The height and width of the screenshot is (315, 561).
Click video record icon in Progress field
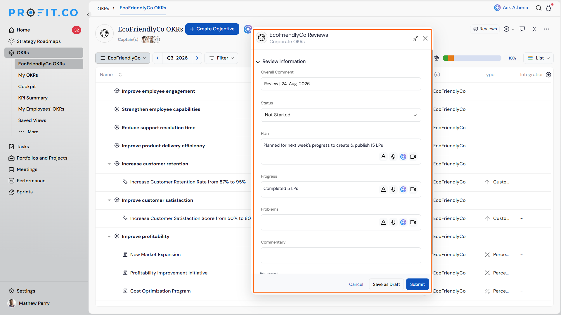[413, 189]
